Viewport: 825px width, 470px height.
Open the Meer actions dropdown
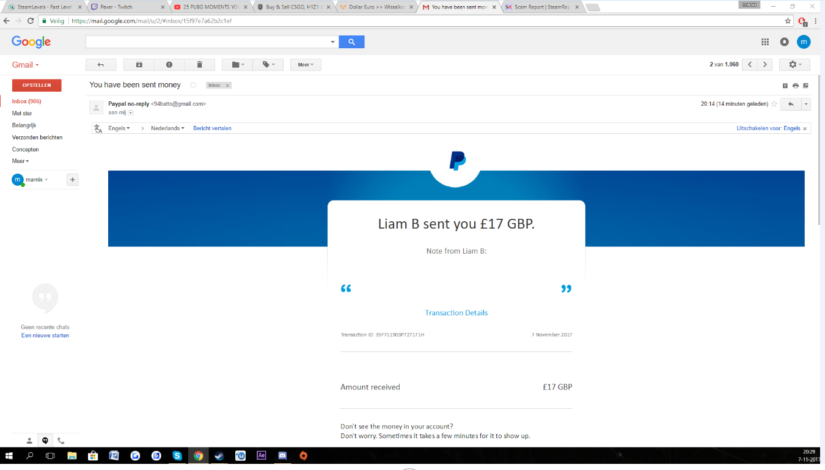(x=306, y=65)
